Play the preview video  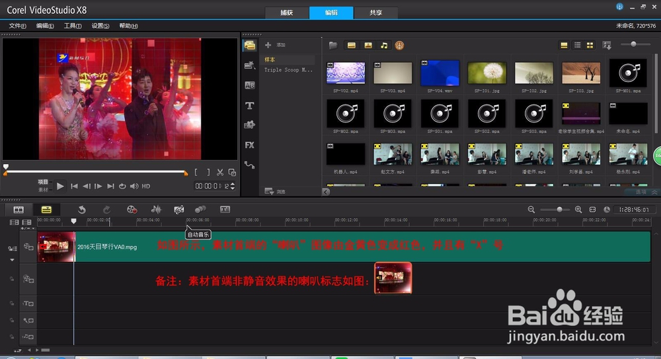pyautogui.click(x=60, y=186)
